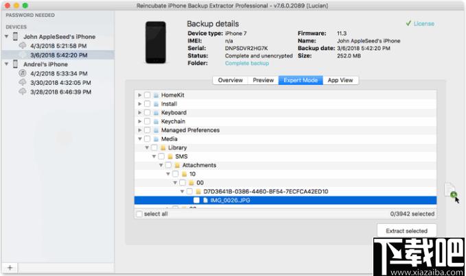Click iCloud icon beside 3/30/2018 backup
This screenshot has height=276, width=466.
pos(23,82)
